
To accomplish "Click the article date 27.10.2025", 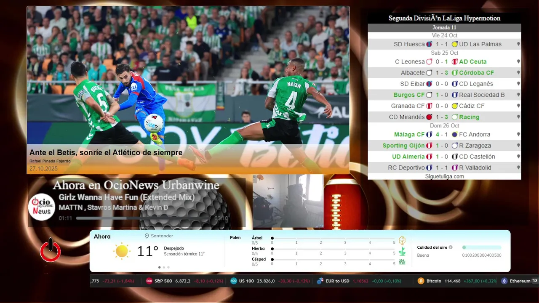I will pyautogui.click(x=43, y=169).
